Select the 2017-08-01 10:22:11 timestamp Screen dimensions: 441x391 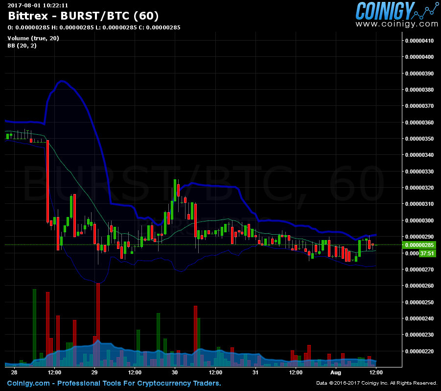tap(38, 5)
